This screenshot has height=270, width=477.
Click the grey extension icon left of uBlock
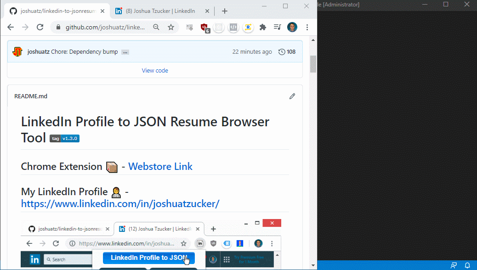pos(189,28)
